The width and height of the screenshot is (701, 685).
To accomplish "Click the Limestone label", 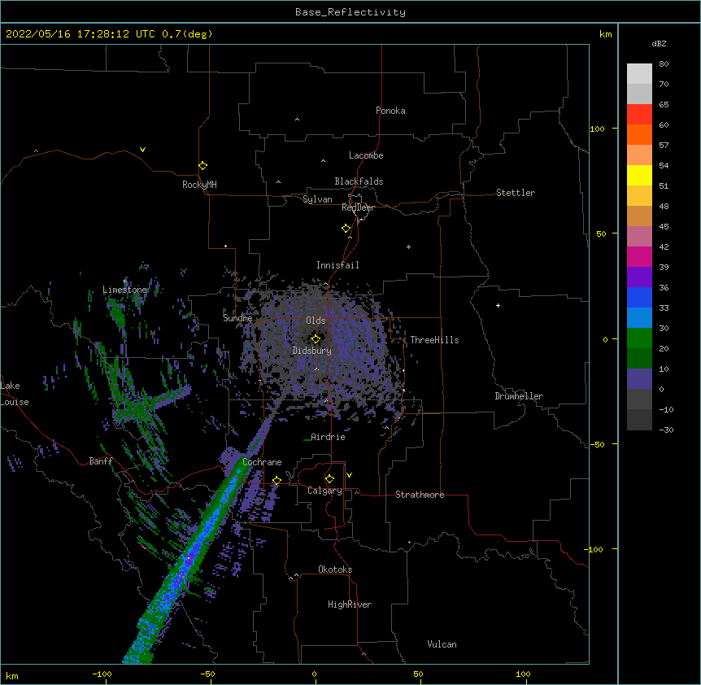I will click(124, 290).
